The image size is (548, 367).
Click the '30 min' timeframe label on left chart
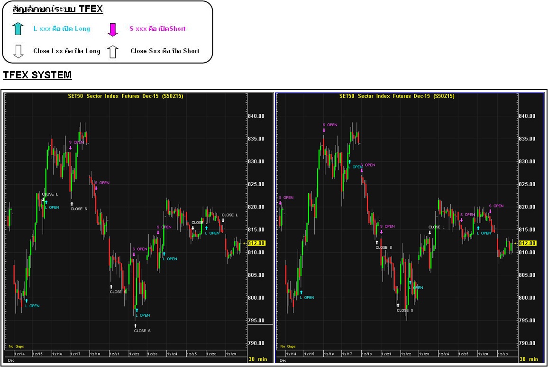(258, 359)
